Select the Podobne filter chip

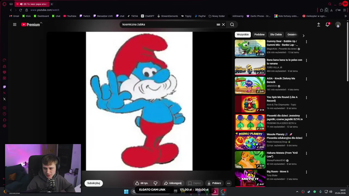pos(259,35)
